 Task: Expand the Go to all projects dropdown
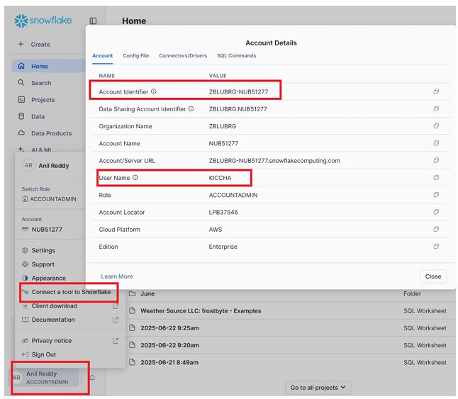coord(318,388)
